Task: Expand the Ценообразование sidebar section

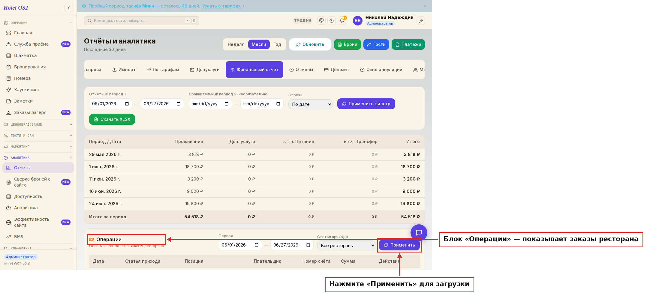Action: tap(38, 124)
